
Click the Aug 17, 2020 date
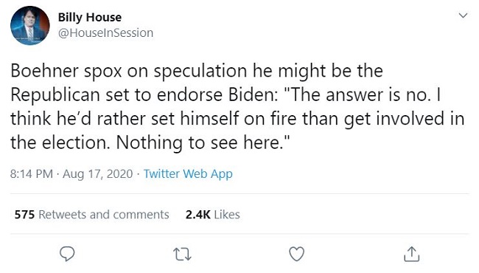click(x=98, y=174)
